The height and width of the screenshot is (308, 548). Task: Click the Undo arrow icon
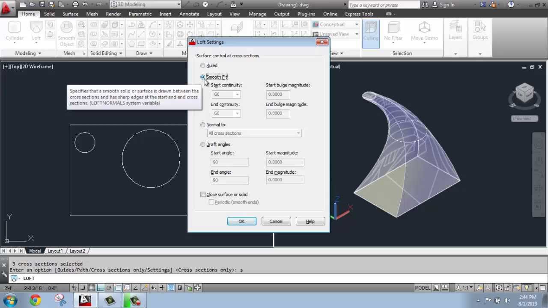coord(85,4)
